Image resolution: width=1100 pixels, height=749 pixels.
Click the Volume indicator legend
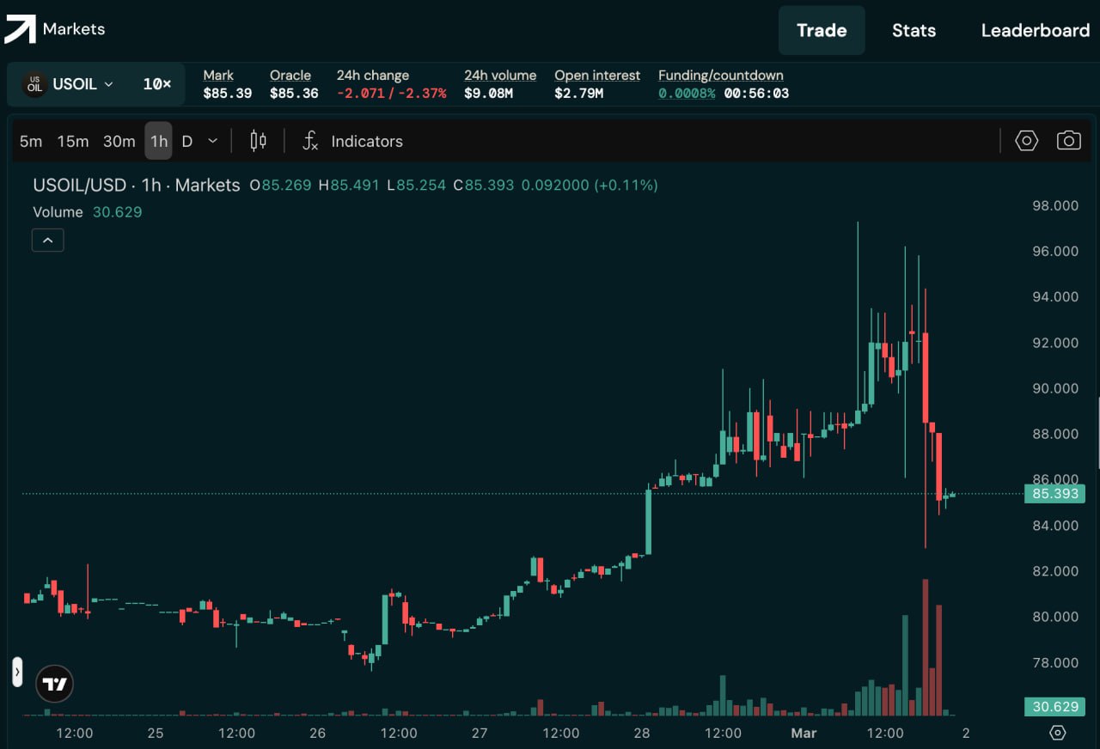[x=58, y=211]
